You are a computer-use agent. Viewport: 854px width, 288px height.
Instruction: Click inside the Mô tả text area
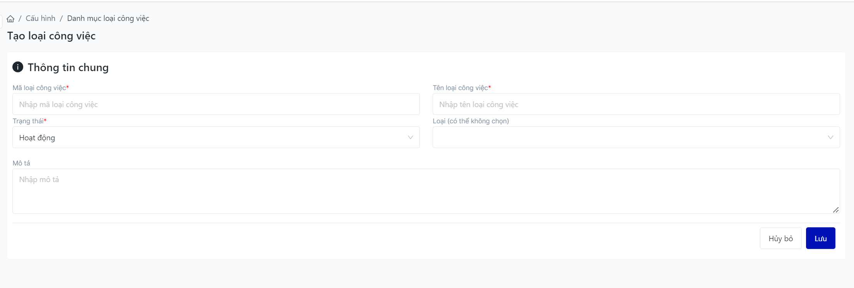[426, 191]
